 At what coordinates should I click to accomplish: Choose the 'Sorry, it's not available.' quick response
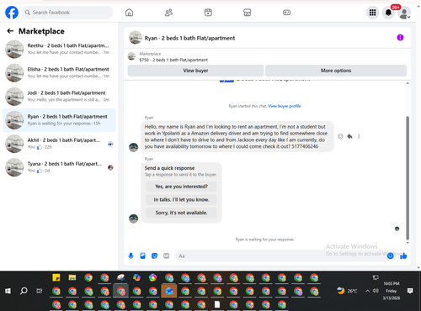pos(181,213)
